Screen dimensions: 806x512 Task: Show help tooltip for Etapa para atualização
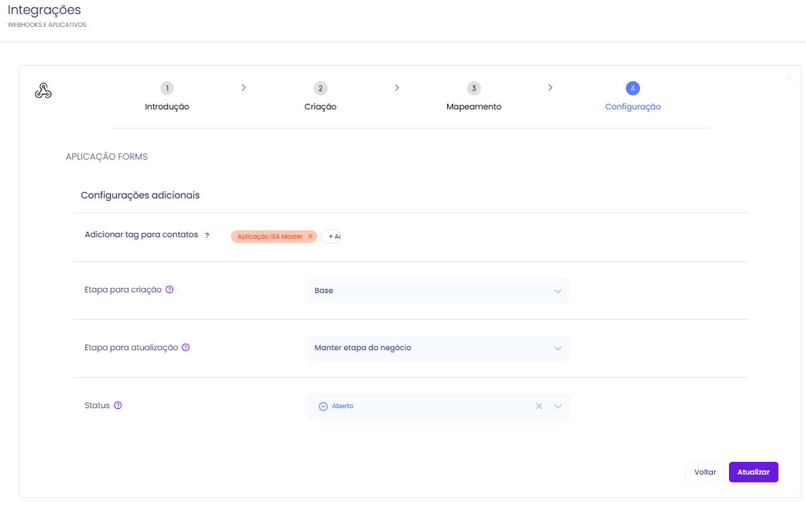[x=186, y=347]
